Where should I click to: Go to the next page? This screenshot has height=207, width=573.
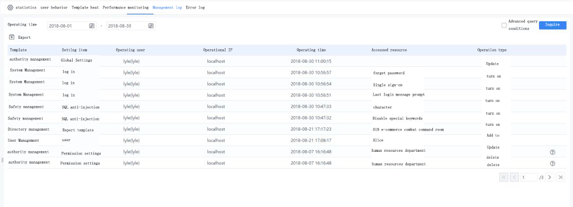point(550,177)
